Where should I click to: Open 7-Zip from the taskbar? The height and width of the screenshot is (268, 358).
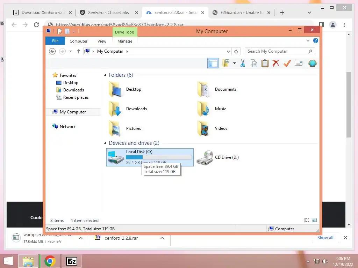click(72, 261)
